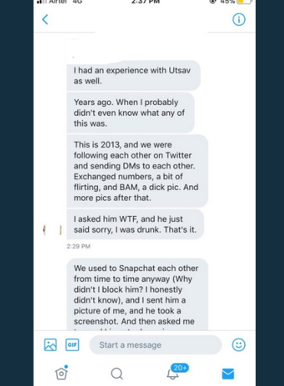284x386 pixels.
Task: Attach a photo using the image icon
Action: [51, 345]
